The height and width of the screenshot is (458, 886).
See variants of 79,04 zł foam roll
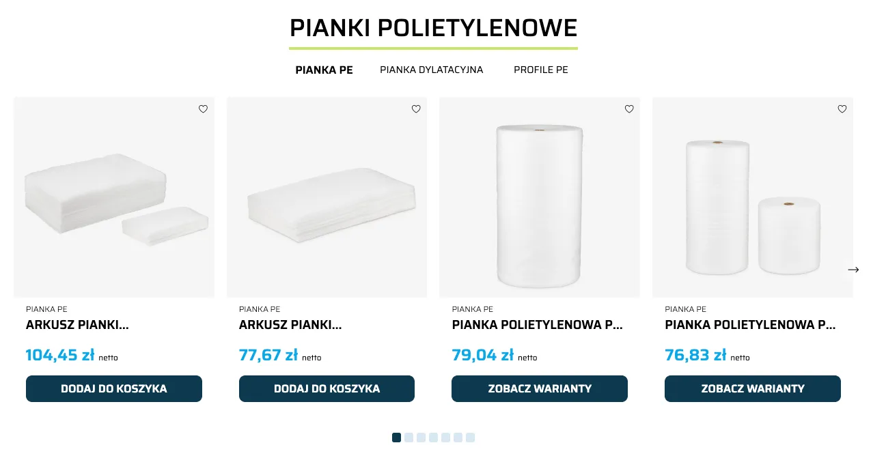point(540,388)
